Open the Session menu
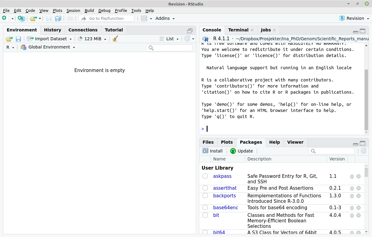The image size is (372, 237). pyautogui.click(x=73, y=10)
